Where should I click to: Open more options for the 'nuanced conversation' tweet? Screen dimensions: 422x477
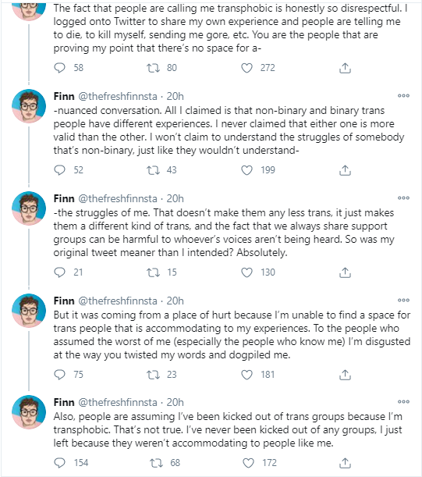[x=403, y=96]
